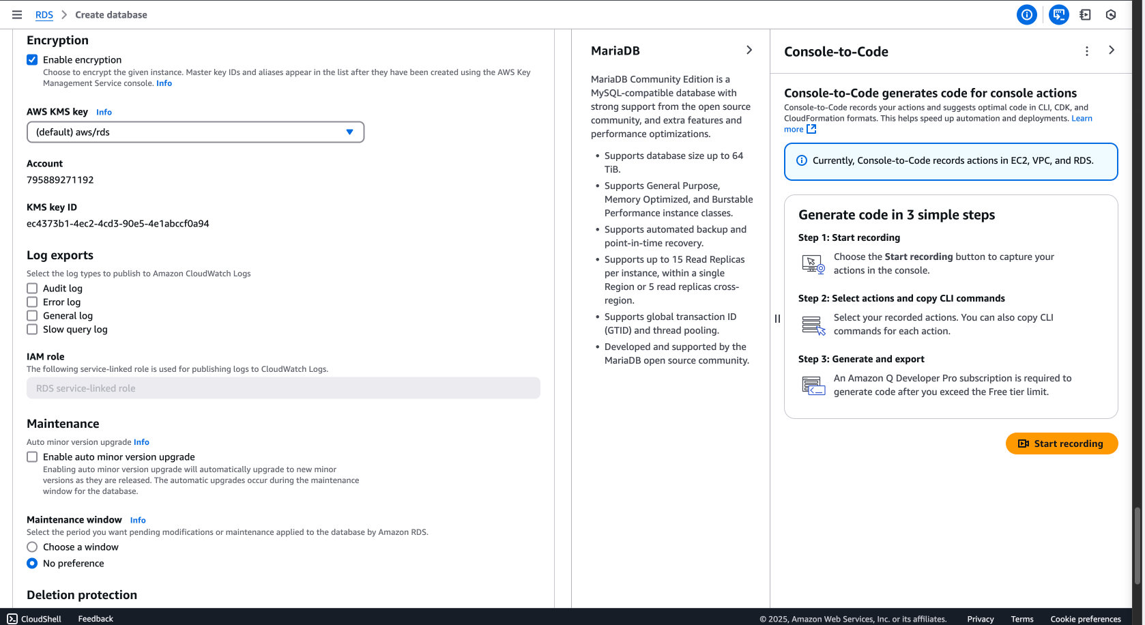Image resolution: width=1145 pixels, height=625 pixels.
Task: Click the Step 3 generate code icon
Action: 813,386
